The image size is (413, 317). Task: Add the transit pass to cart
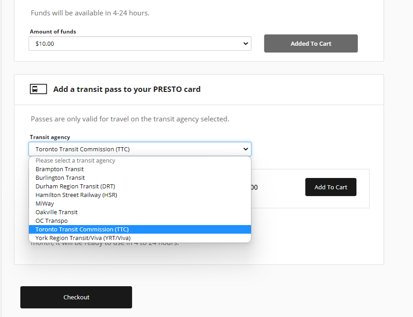tap(331, 187)
